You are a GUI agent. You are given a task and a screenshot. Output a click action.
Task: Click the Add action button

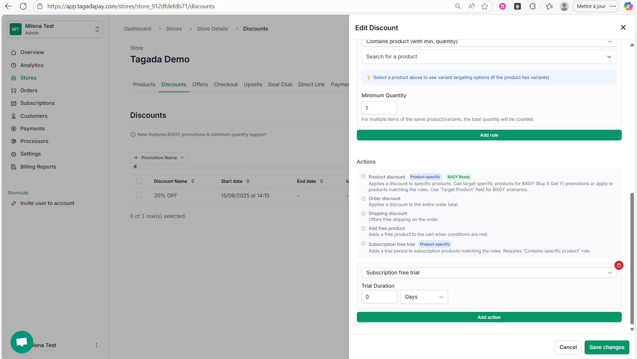coord(489,317)
